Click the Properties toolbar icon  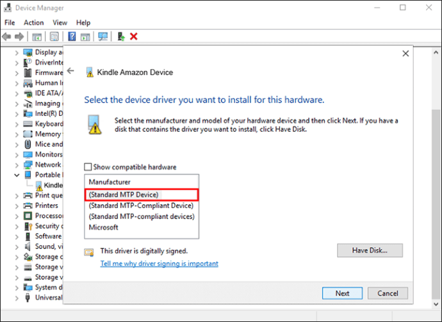(54, 36)
